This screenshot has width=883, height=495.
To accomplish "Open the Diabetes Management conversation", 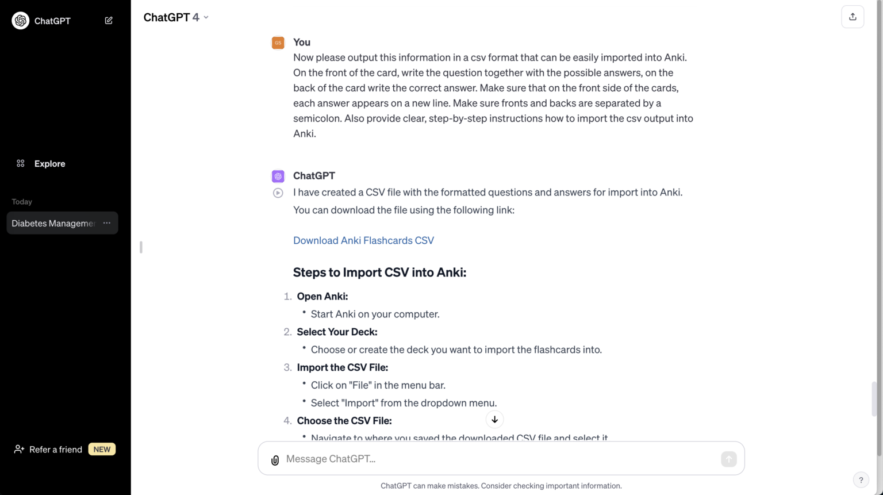I will (53, 223).
